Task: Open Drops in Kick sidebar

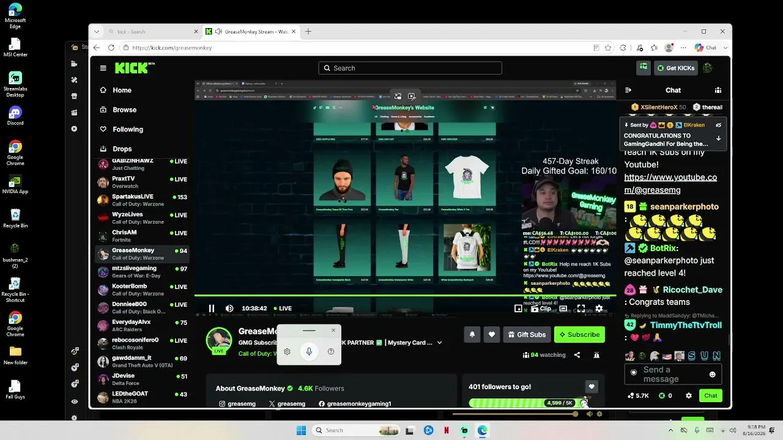Action: [x=122, y=148]
